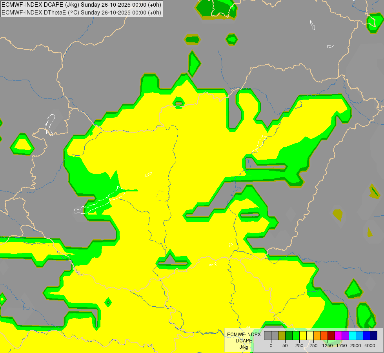Click the DCAPE label inside the legend box
The height and width of the screenshot is (353, 384).
(244, 341)
